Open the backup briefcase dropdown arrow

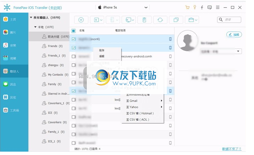(x=196, y=20)
